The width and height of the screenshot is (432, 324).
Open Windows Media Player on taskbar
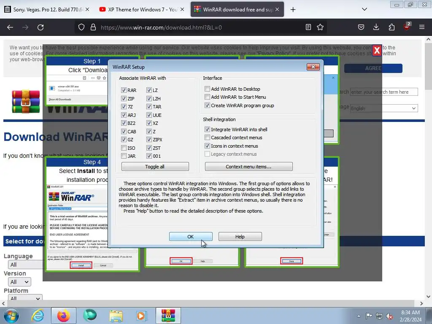tap(142, 316)
